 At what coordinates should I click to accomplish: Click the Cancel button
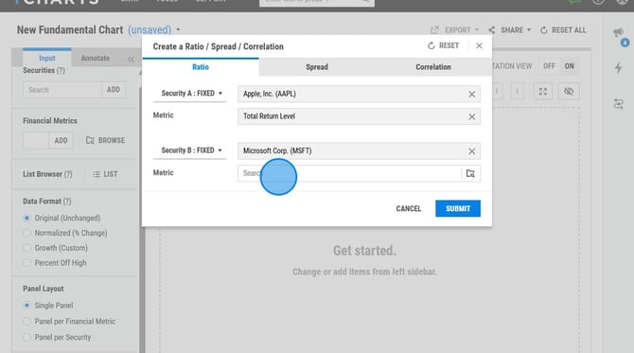tap(409, 208)
